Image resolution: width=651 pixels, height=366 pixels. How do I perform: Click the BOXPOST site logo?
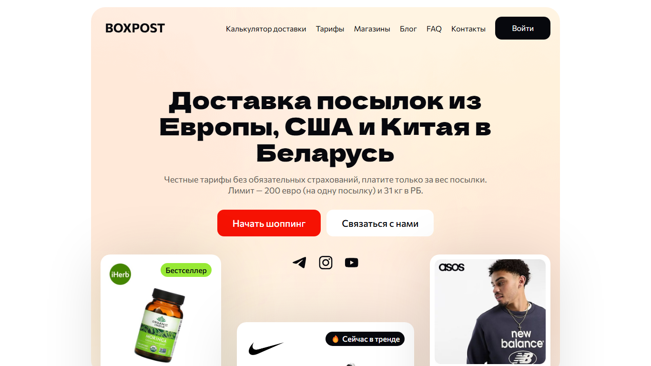[x=135, y=28]
